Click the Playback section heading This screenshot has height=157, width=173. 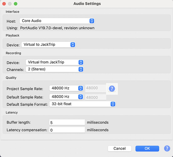point(13,35)
